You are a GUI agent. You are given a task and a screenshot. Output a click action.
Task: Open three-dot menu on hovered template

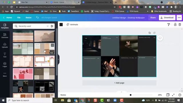click(53, 45)
